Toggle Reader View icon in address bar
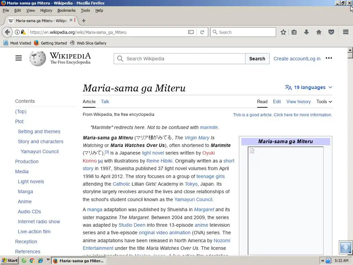The image size is (353, 265). coord(191,32)
